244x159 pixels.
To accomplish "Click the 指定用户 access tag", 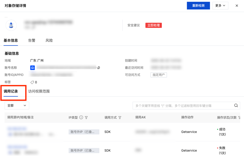I will click(x=158, y=75).
